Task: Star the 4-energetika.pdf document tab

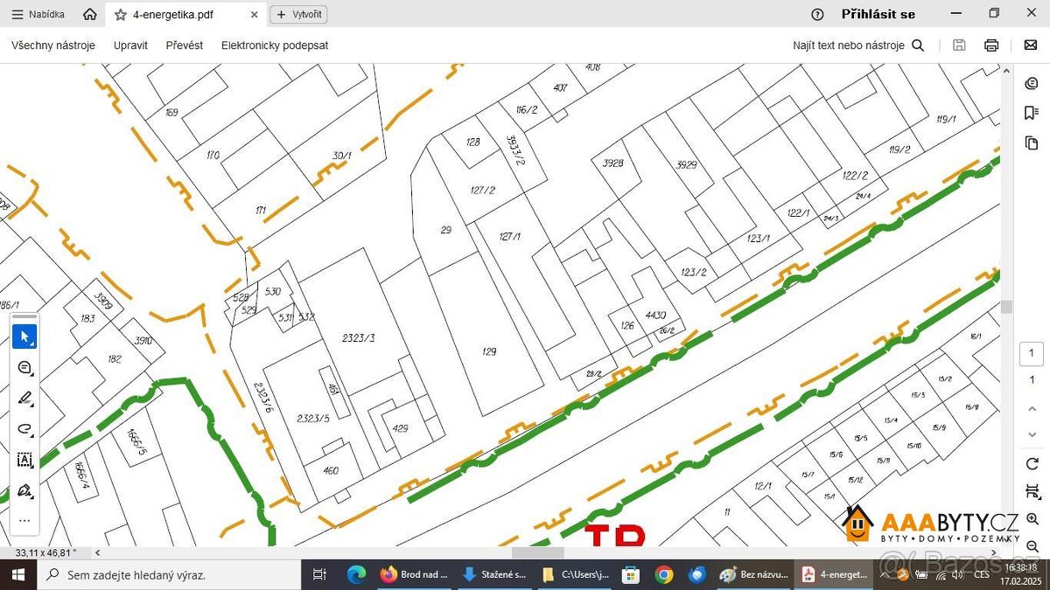Action: (x=121, y=15)
